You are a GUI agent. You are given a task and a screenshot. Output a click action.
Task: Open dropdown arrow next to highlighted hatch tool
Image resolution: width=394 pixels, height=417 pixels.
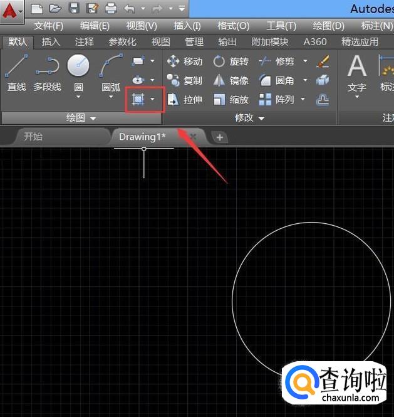(x=152, y=100)
